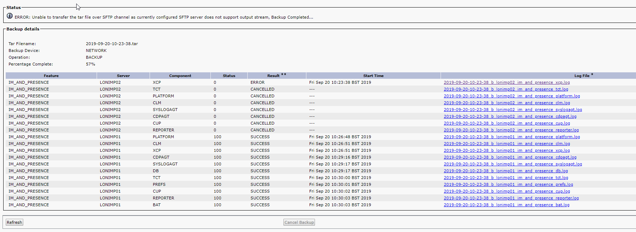Click the Start Time column header

coord(373,76)
